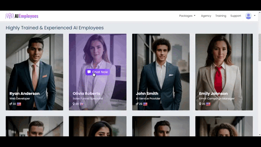Click the Web Developer role text
This screenshot has width=261, height=147.
pos(20,99)
